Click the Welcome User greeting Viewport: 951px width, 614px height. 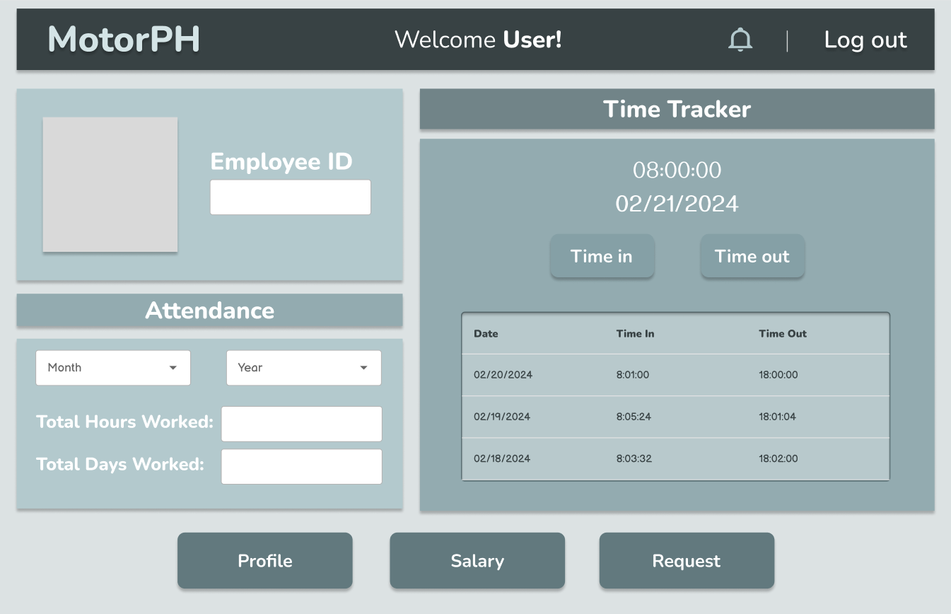pyautogui.click(x=477, y=40)
